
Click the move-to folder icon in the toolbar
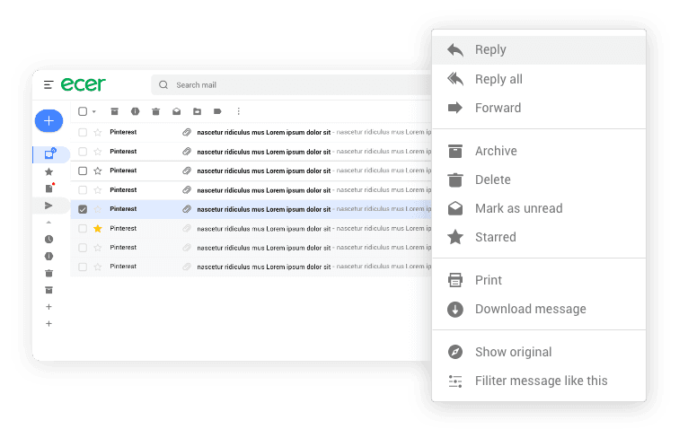pyautogui.click(x=197, y=111)
